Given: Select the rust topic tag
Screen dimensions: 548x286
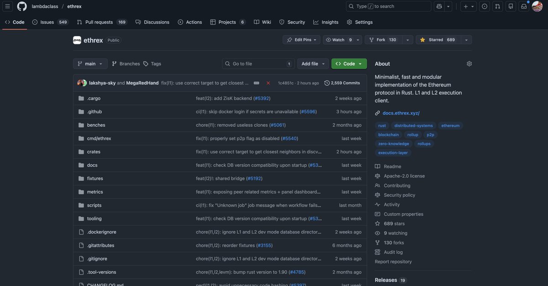Looking at the screenshot, I should (x=382, y=126).
